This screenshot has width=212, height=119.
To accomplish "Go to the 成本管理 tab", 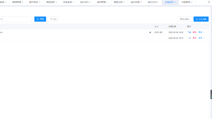I will [x=101, y=2].
